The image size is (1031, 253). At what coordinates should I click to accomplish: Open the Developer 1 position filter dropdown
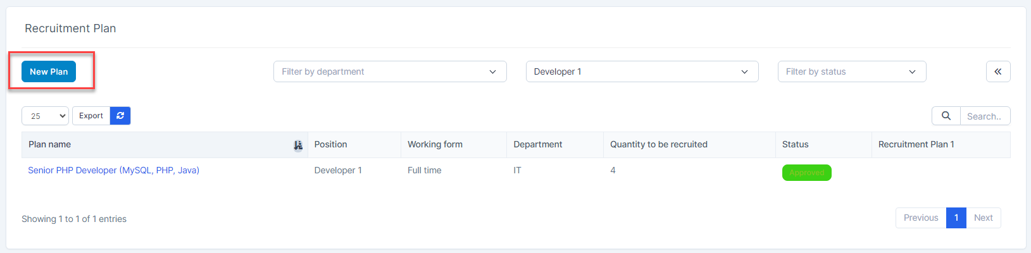tap(641, 71)
